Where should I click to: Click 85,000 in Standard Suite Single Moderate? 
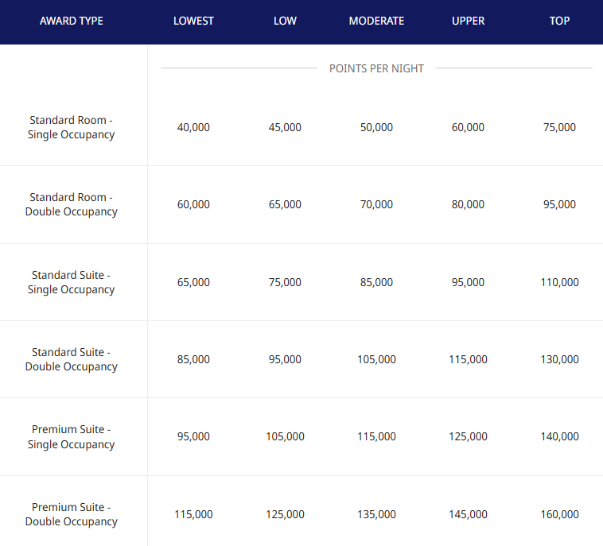(376, 282)
